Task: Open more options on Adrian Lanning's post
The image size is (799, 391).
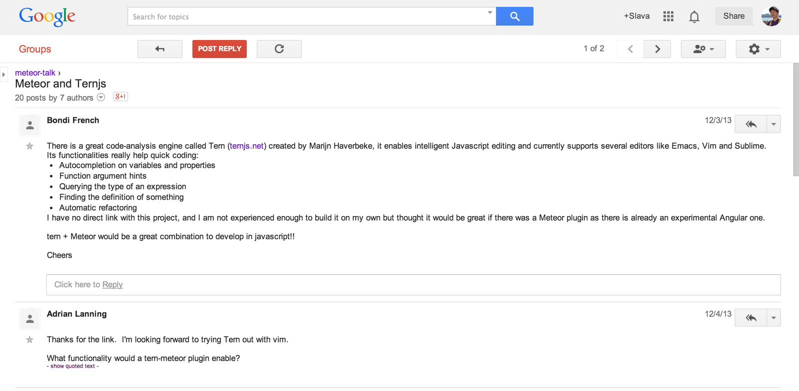Action: (774, 318)
